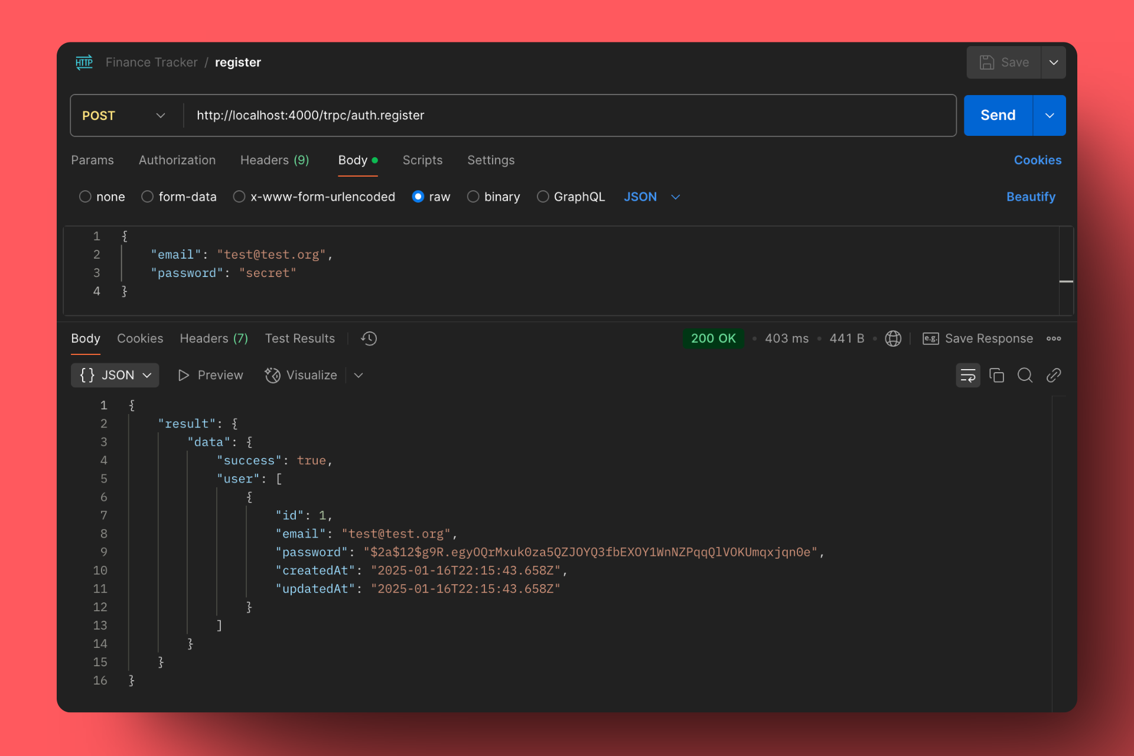1134x756 pixels.
Task: Click the network globe icon
Action: [x=893, y=338]
